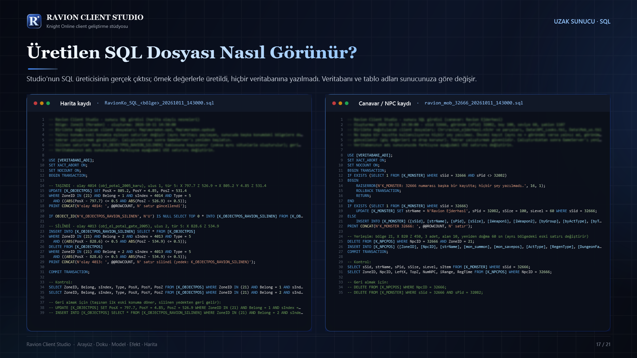Screen dimensions: 637x358
Task: Click the -- Yerleşim: bölge 21 comment line
Action: tap(468, 237)
